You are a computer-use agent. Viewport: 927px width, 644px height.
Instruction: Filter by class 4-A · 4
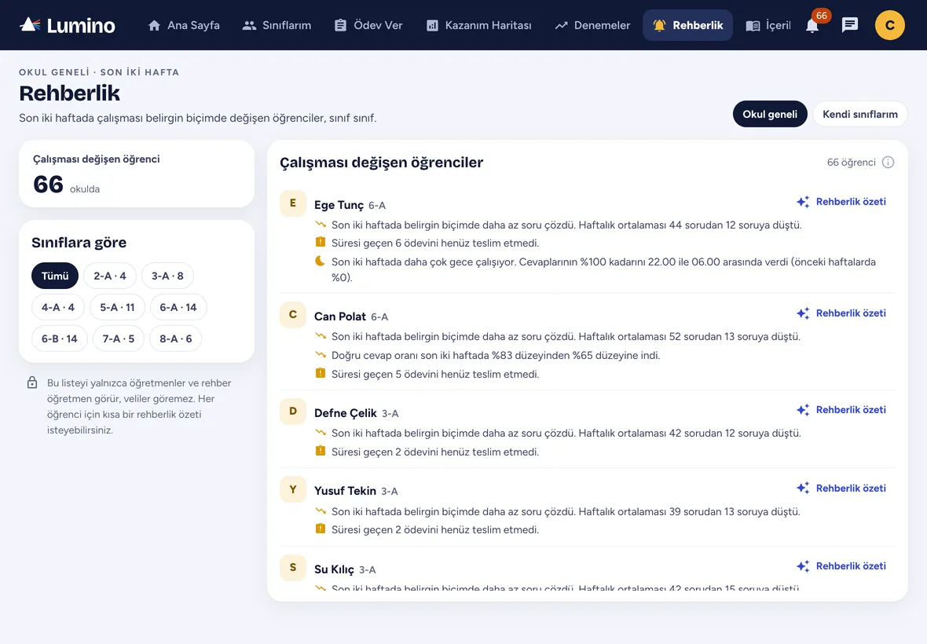[58, 307]
